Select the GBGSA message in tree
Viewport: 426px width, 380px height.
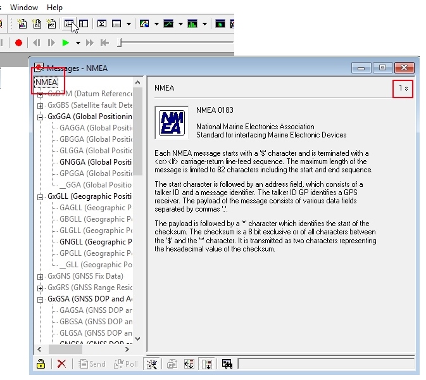pos(96,322)
